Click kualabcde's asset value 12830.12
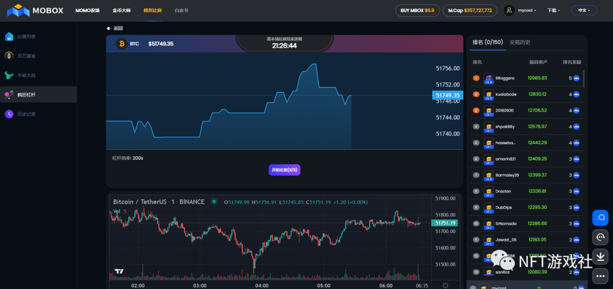 click(537, 94)
